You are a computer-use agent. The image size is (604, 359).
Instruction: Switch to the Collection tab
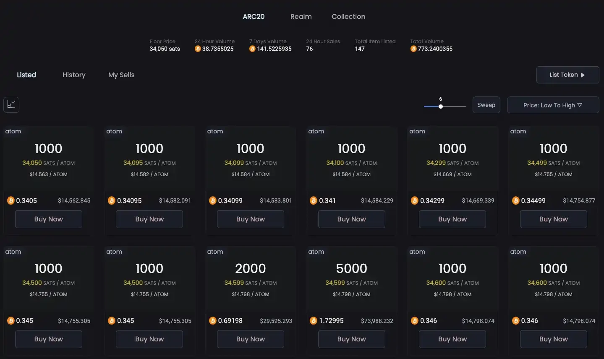pos(348,16)
